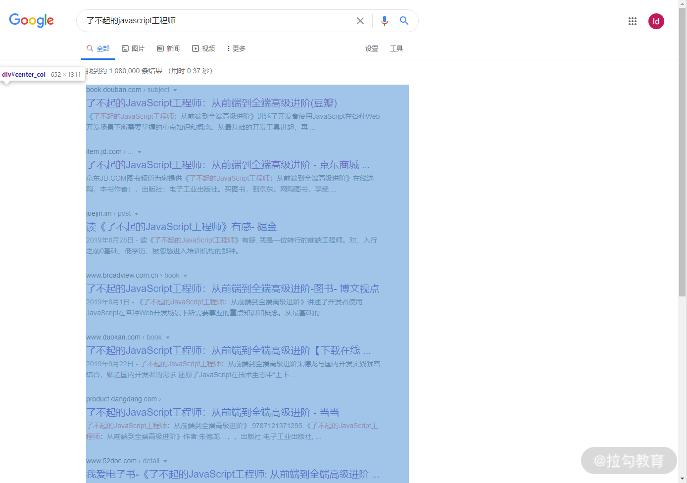
Task: Open the 当当 result title link
Action: coord(213,412)
